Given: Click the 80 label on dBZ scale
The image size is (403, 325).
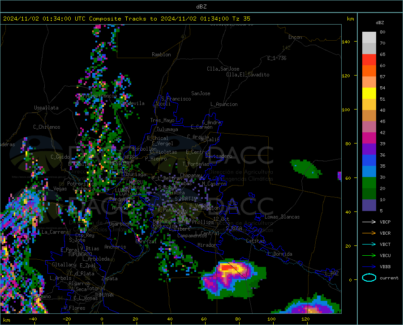Looking at the screenshot, I should [x=382, y=32].
